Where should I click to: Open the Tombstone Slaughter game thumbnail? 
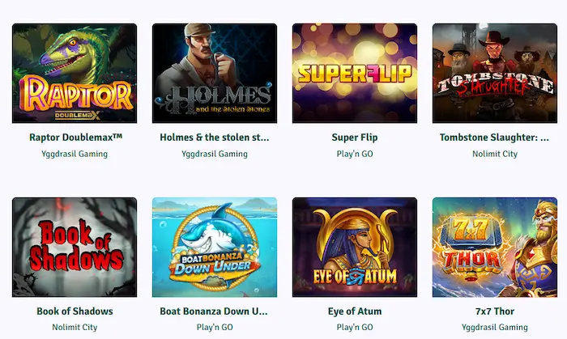495,74
